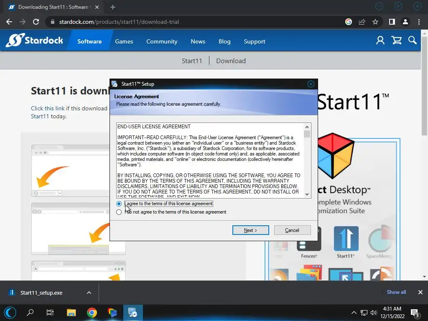Open Start11_setup.exe from downloads bar

[x=41, y=293]
